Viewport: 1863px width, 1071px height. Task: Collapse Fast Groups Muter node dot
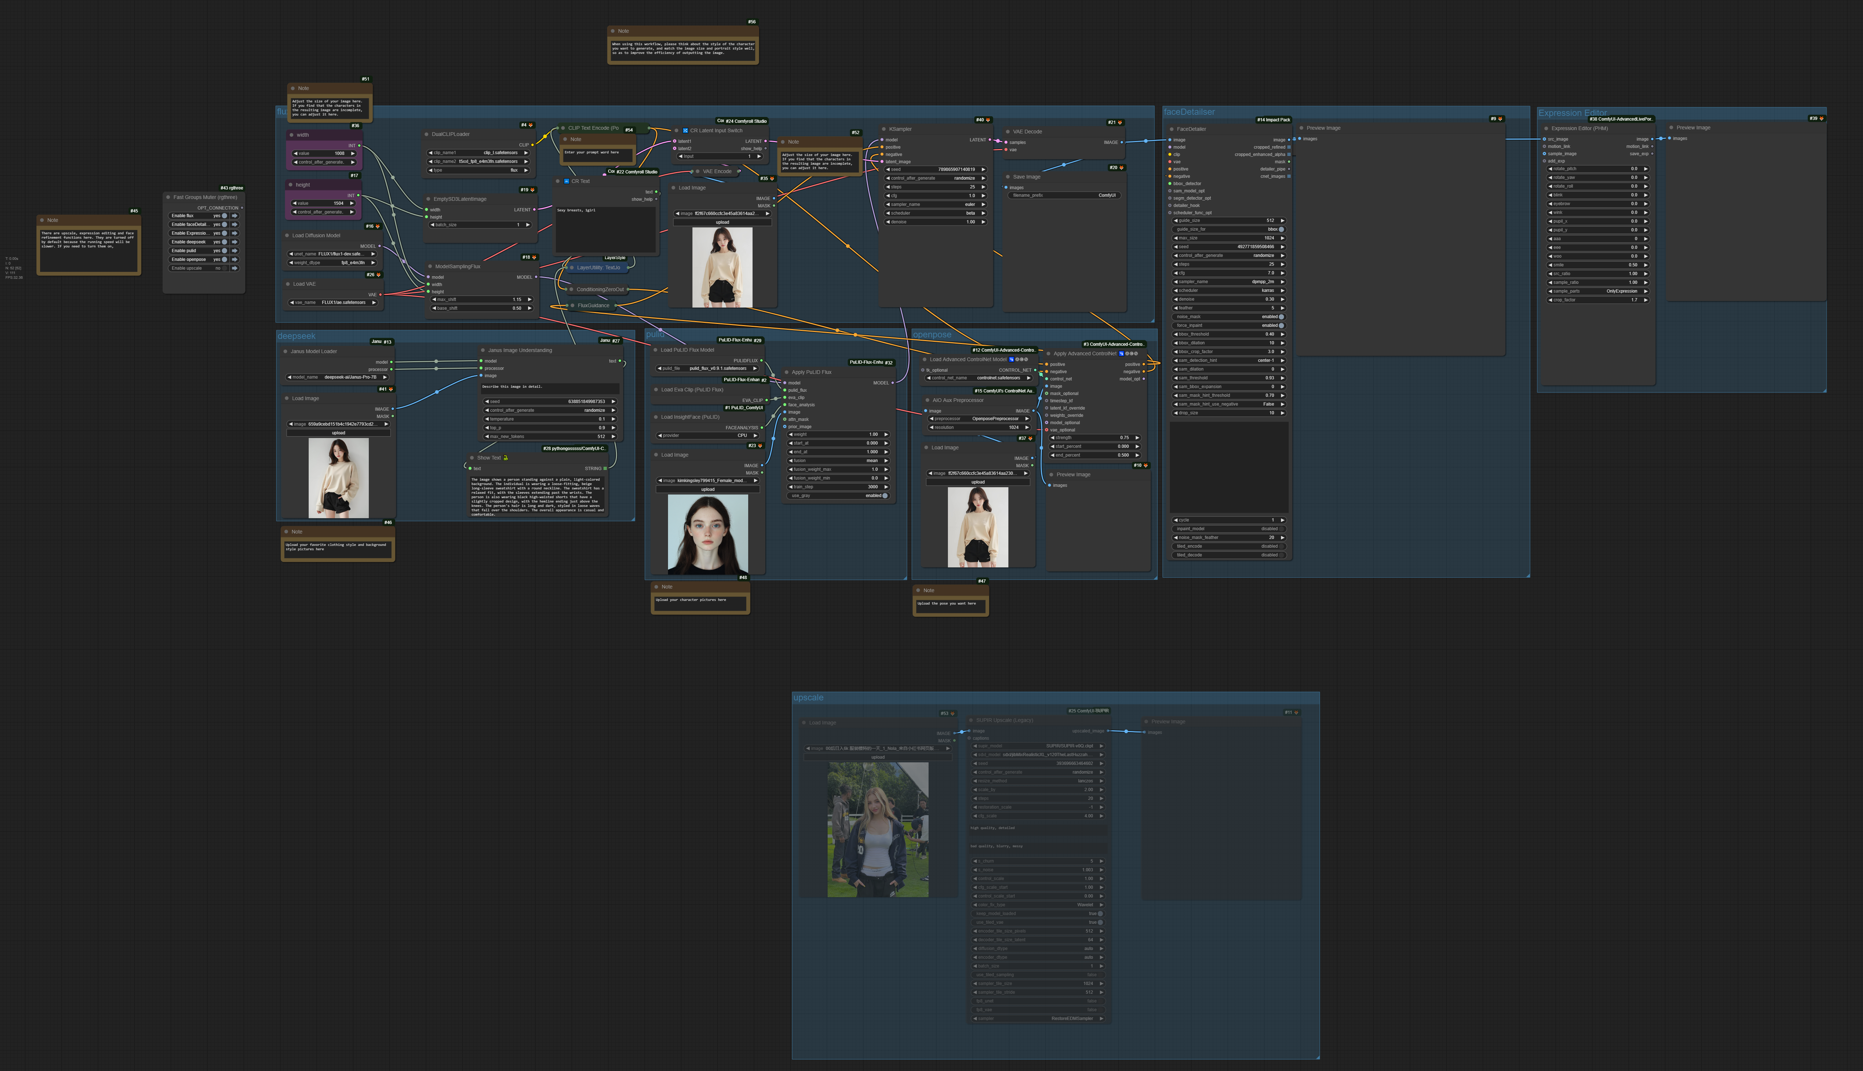coord(168,197)
